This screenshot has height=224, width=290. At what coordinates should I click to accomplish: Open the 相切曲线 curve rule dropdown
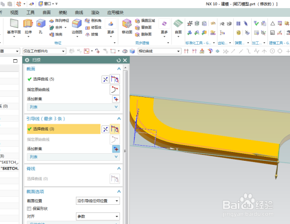[159, 51]
